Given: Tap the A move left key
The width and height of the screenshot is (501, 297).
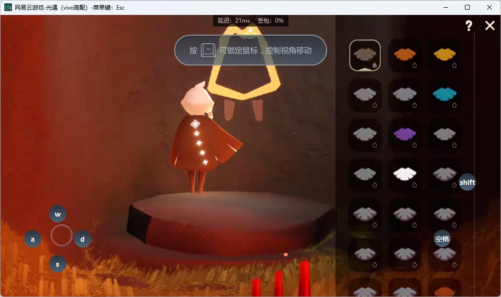Looking at the screenshot, I should [x=33, y=239].
